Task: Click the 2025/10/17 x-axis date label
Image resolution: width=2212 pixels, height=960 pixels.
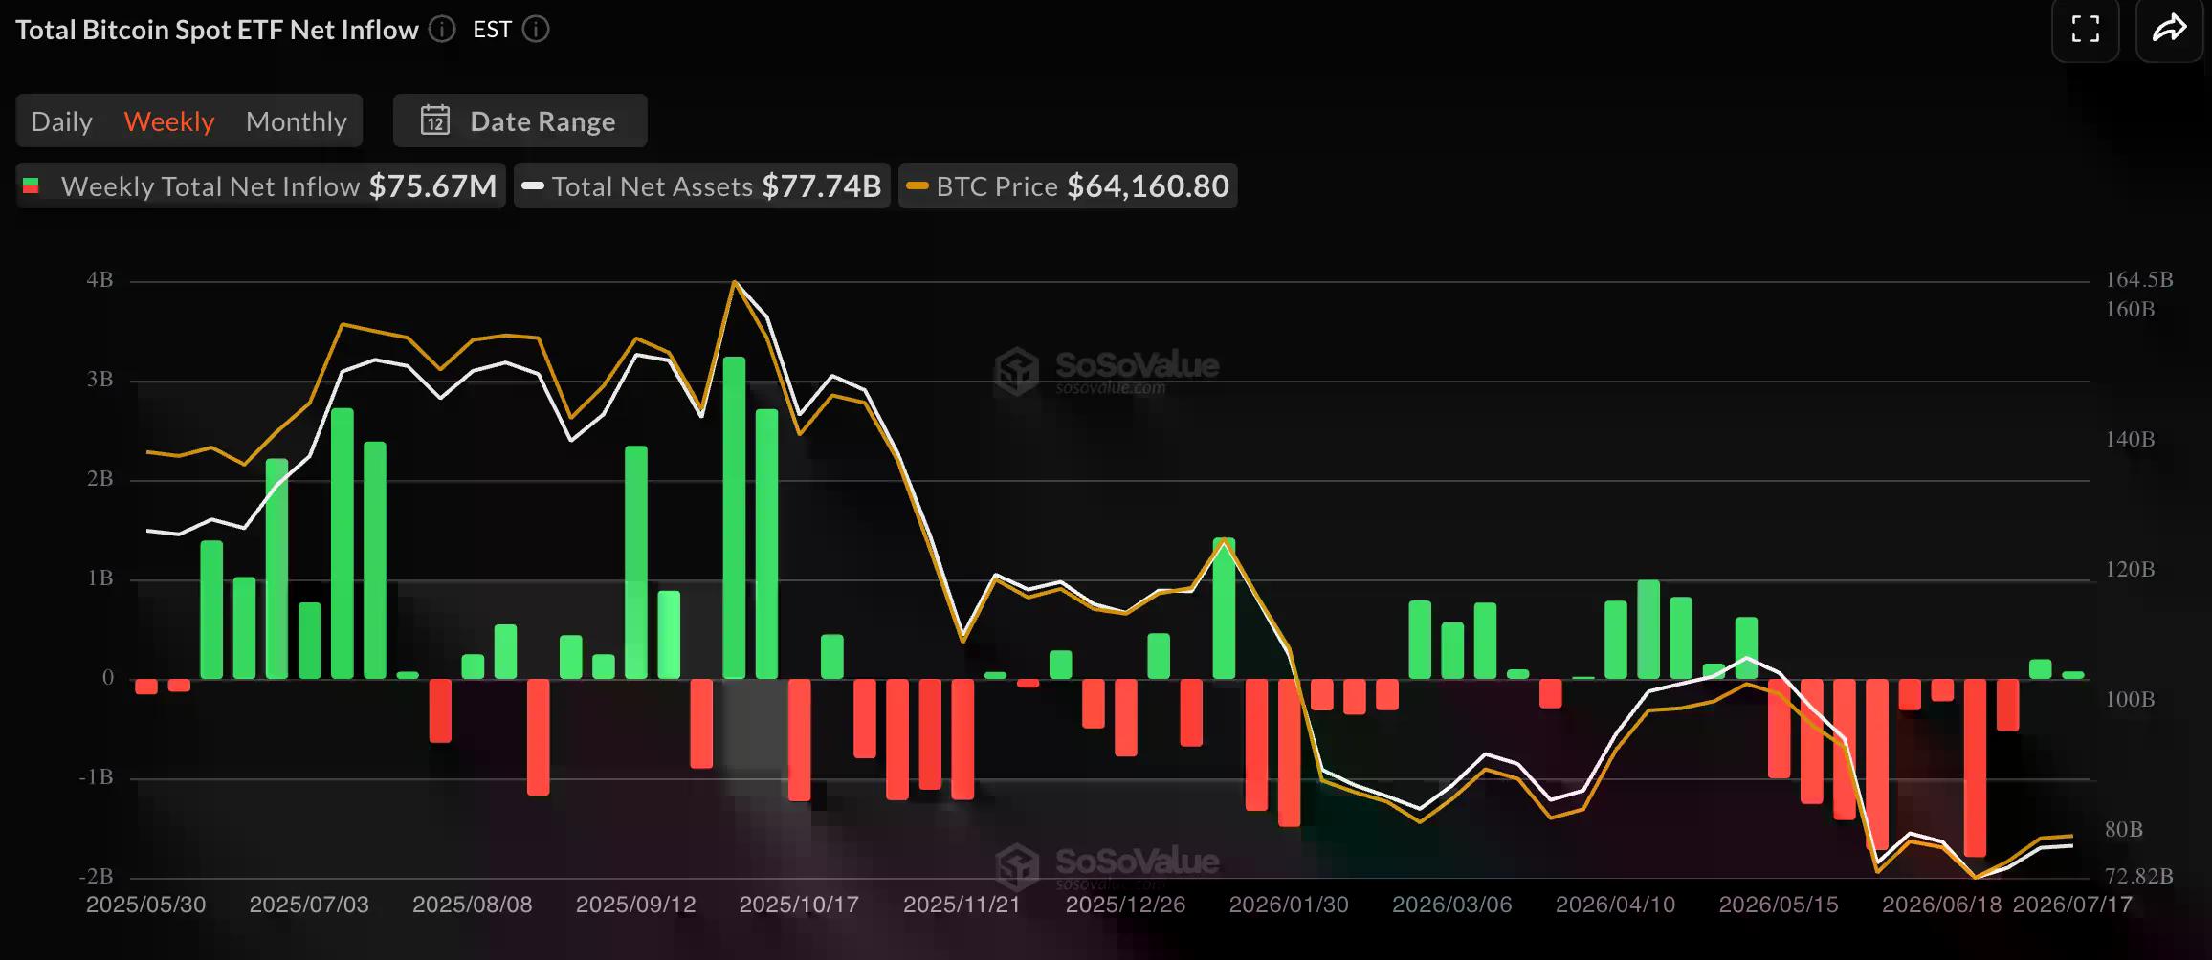Action: (799, 905)
